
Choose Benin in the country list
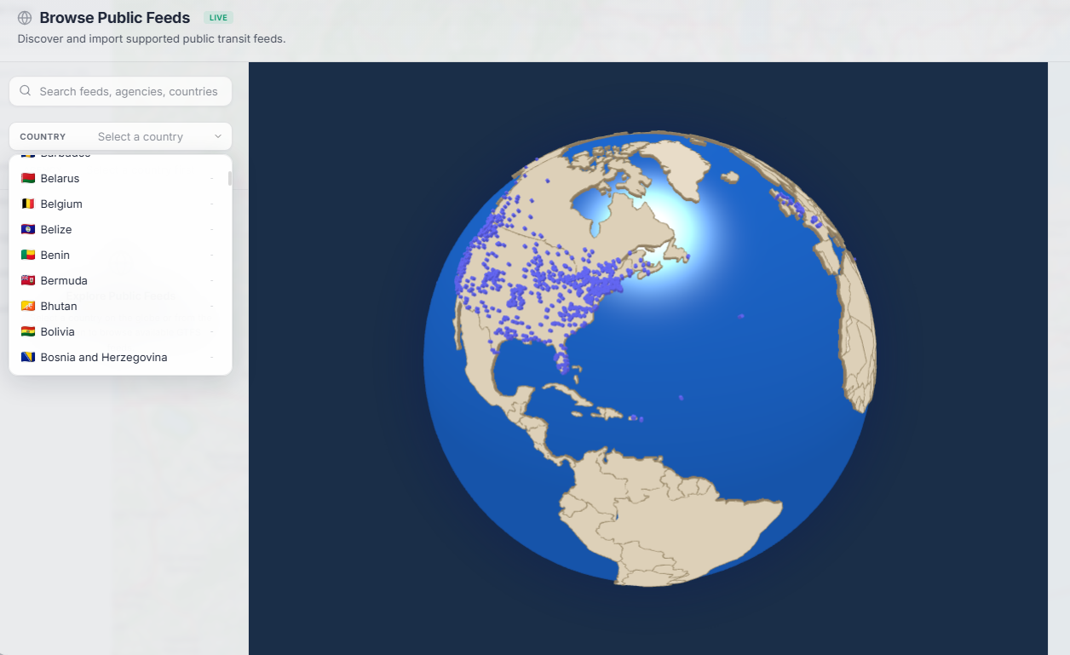tap(118, 255)
